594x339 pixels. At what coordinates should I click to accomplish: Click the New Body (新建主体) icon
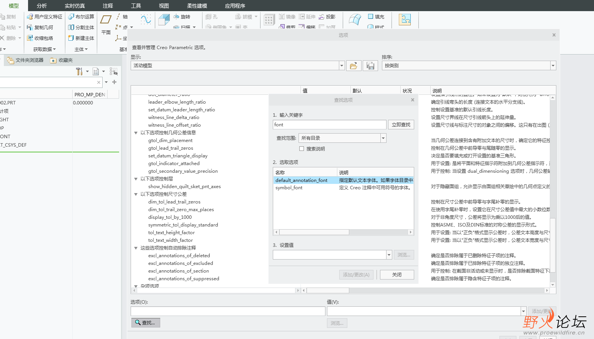point(71,38)
